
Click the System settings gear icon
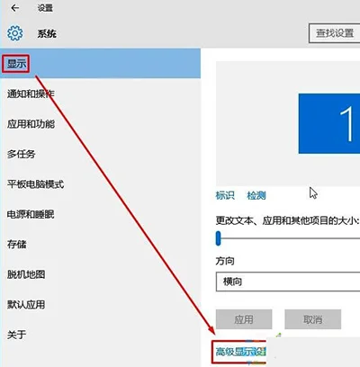click(x=15, y=33)
